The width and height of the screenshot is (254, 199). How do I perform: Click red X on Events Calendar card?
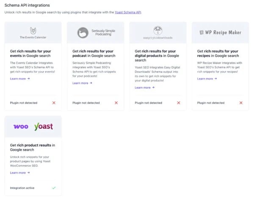point(54,103)
